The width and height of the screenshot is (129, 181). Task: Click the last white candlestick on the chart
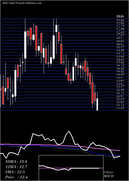(97, 104)
